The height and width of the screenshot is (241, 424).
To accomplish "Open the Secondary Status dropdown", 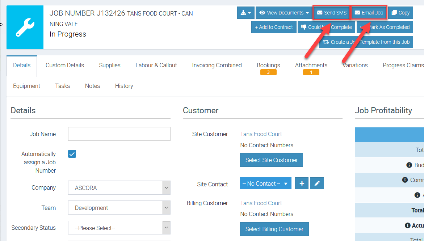I will (x=119, y=228).
